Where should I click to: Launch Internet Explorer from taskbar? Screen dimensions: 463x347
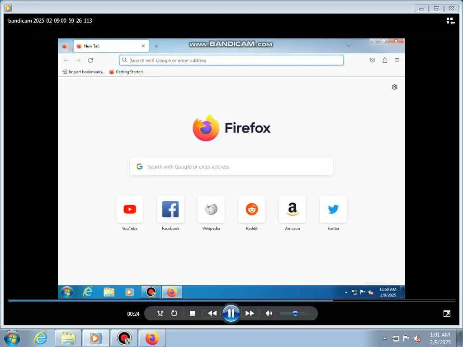click(40, 338)
